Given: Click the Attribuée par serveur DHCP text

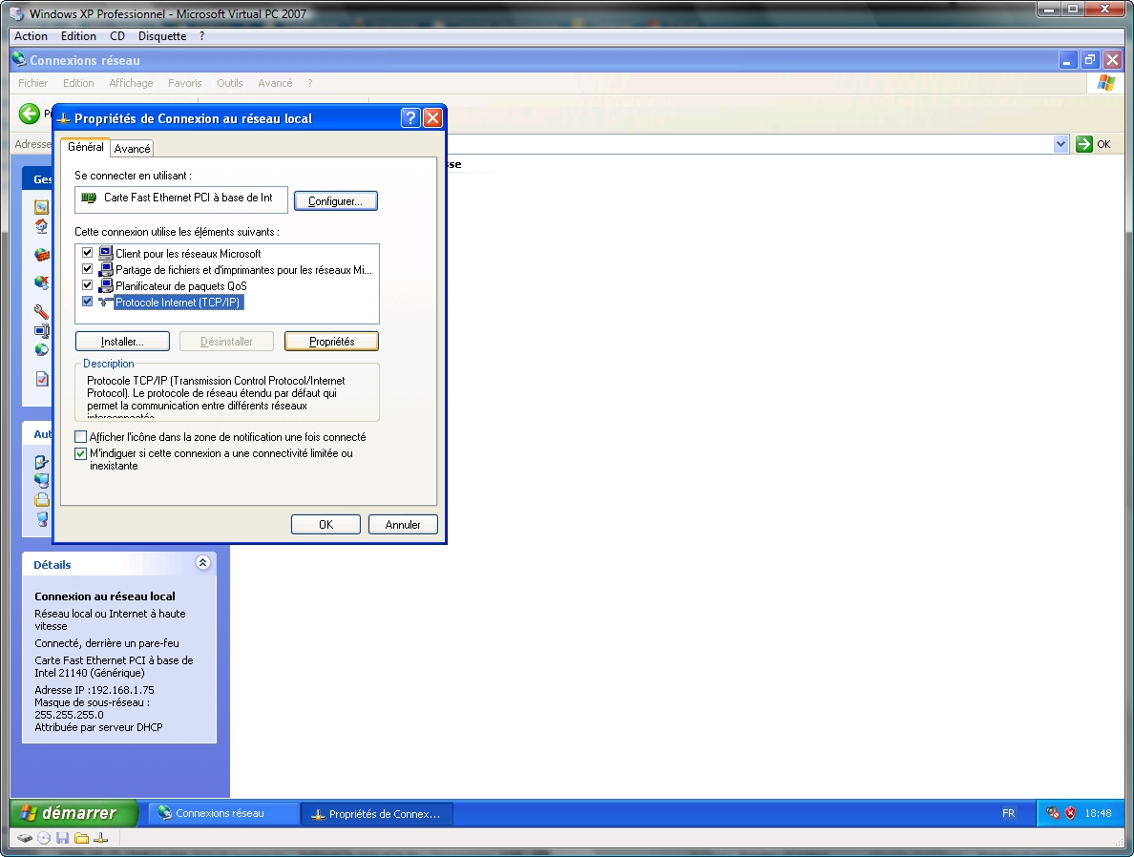Looking at the screenshot, I should click(98, 727).
